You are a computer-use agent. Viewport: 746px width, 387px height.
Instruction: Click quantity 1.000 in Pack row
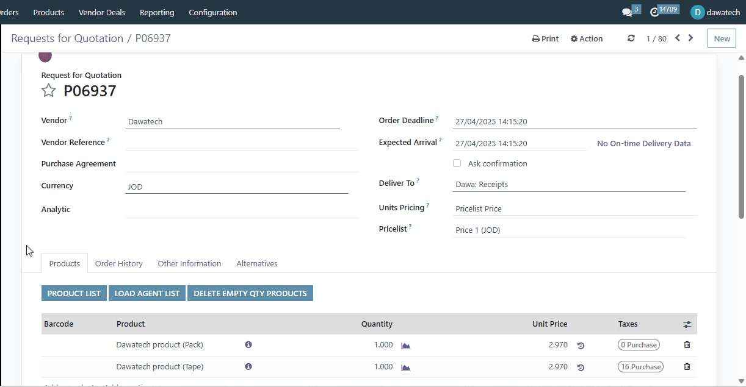point(383,345)
